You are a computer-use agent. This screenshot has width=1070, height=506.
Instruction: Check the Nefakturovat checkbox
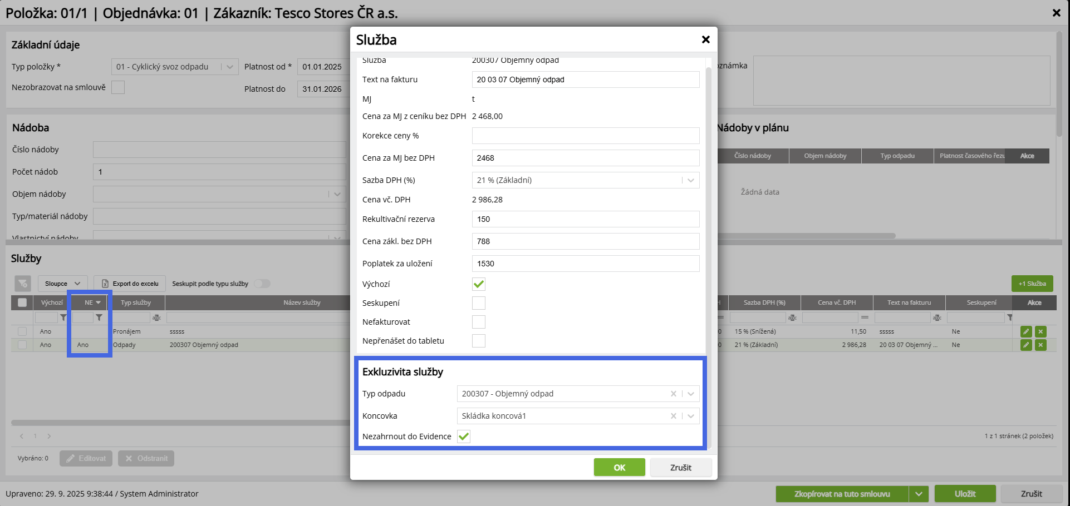pos(478,322)
